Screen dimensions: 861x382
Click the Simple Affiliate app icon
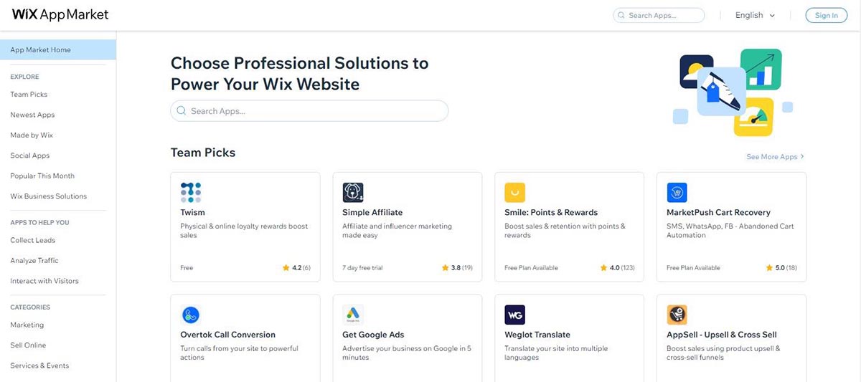click(x=353, y=192)
